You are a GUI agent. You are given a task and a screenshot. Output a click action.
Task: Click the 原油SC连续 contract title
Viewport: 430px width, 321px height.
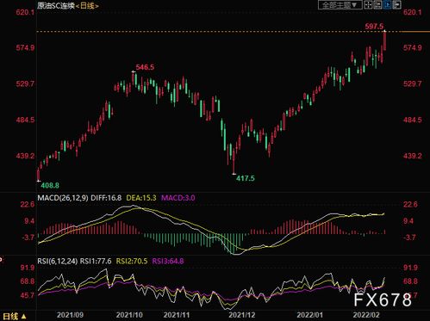[56, 5]
